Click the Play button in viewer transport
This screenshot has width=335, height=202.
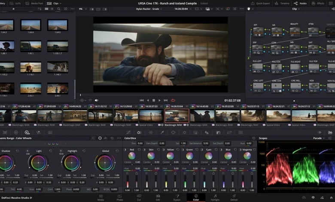click(160, 100)
